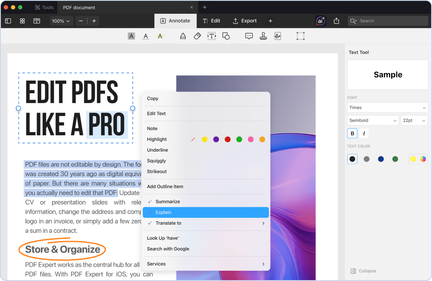Choose Summarize from the context menu
The image size is (432, 281).
click(168, 201)
